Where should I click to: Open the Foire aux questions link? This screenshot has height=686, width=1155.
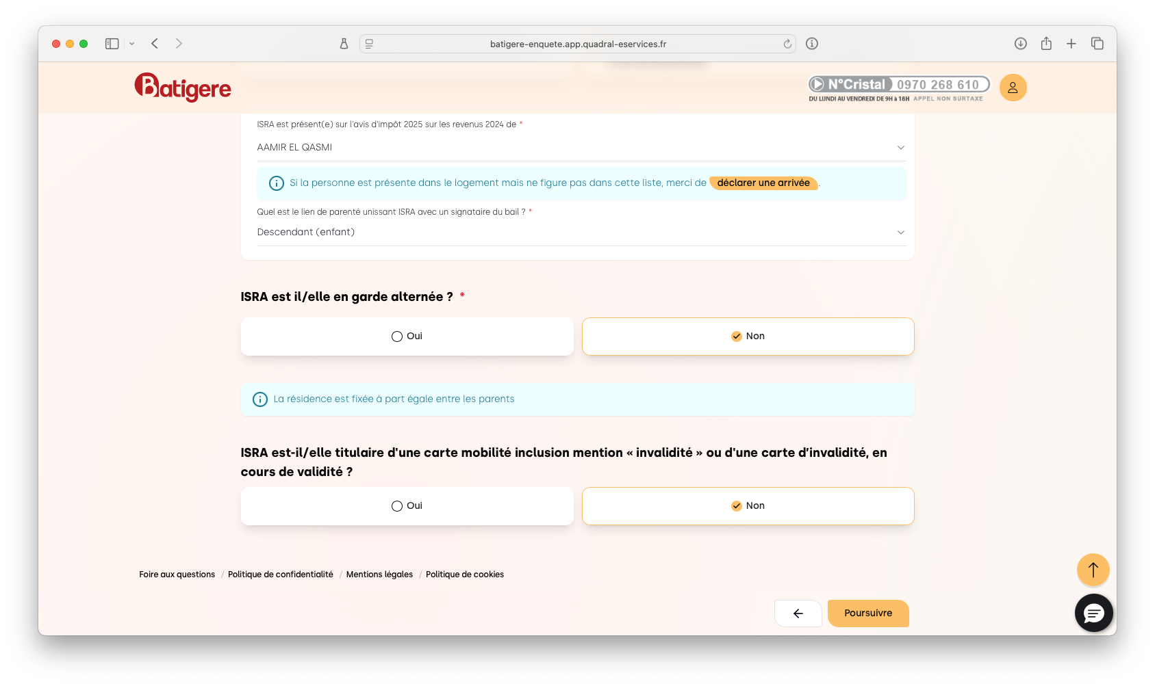[x=177, y=575]
